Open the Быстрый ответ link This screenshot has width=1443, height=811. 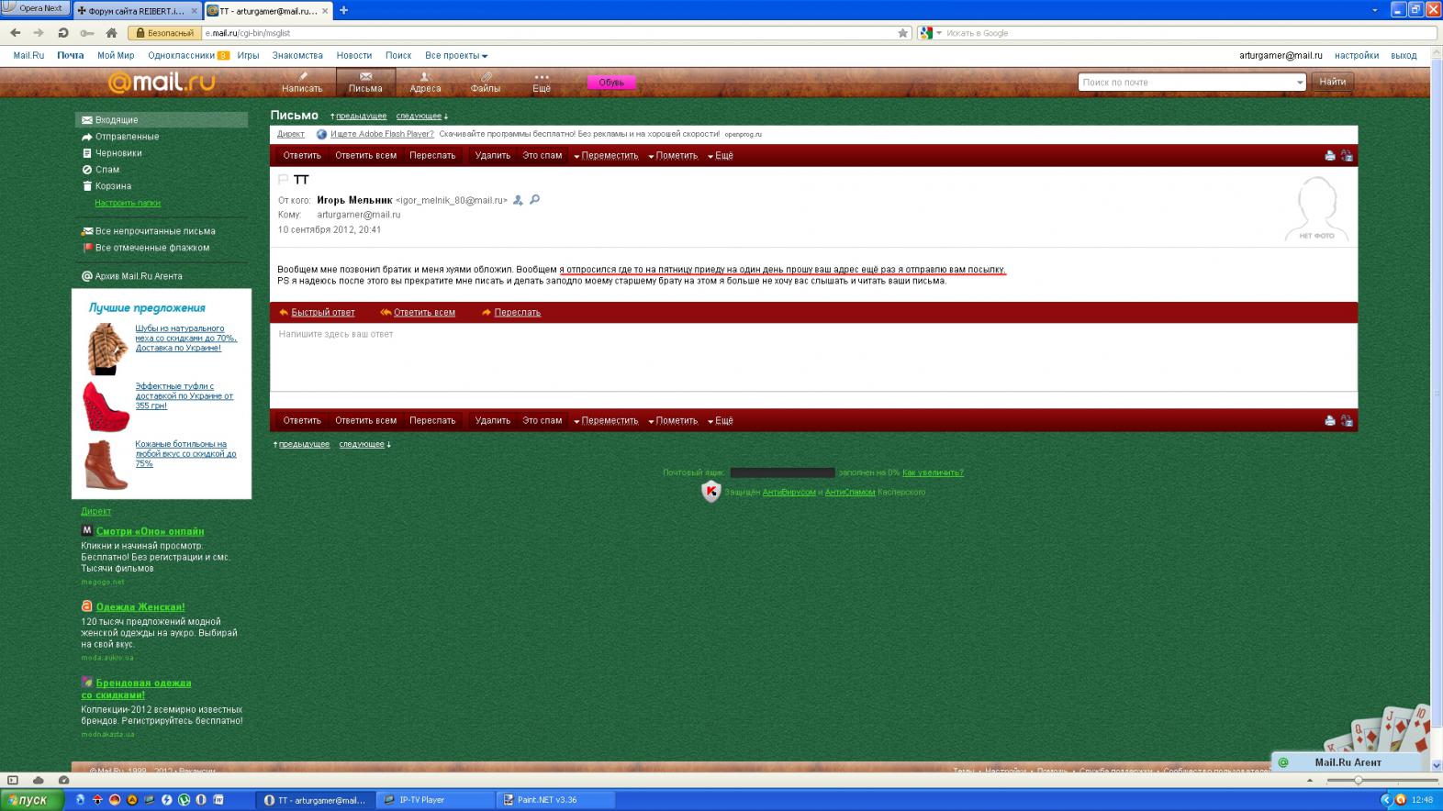coord(322,313)
